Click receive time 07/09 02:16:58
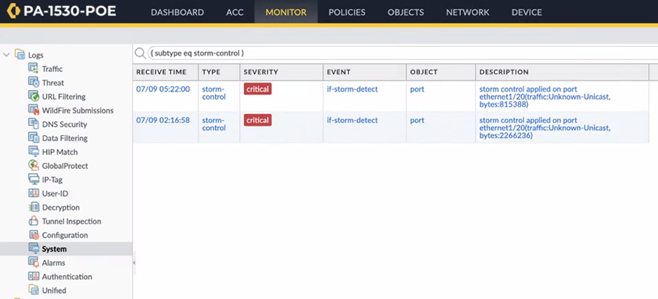658x299 pixels. click(x=163, y=120)
